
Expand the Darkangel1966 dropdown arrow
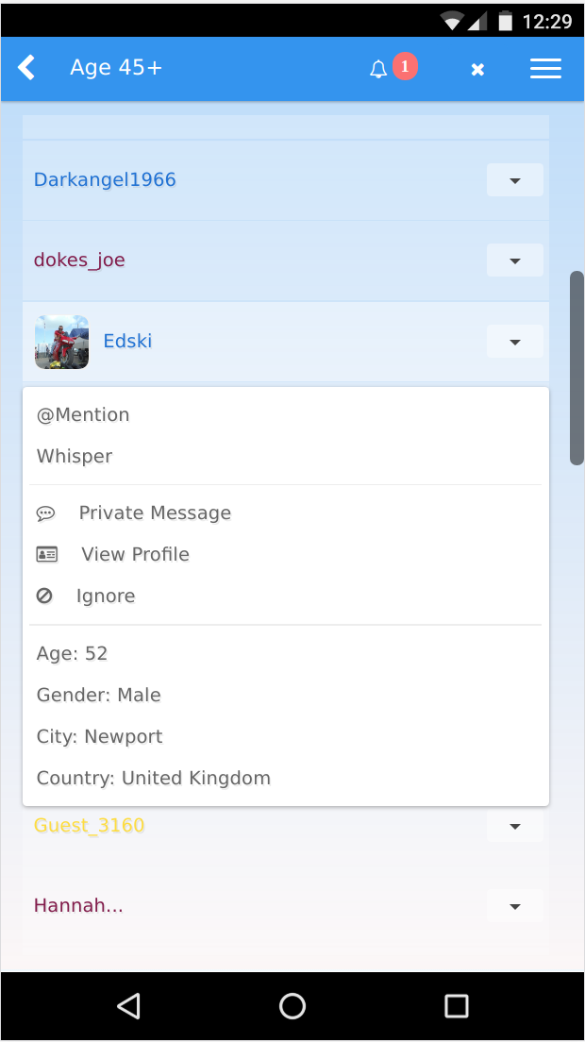point(515,180)
